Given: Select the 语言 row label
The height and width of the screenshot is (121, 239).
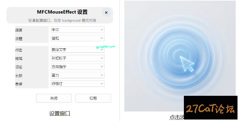Looking at the screenshot, I should pos(19,30).
